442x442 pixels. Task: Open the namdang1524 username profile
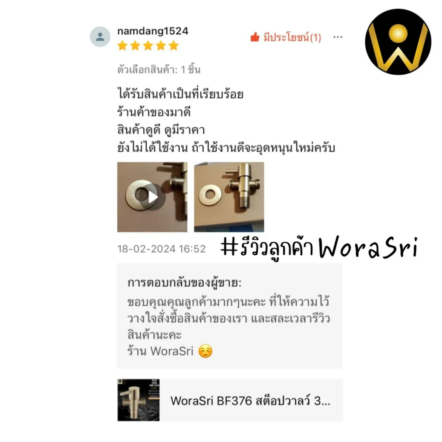(153, 31)
